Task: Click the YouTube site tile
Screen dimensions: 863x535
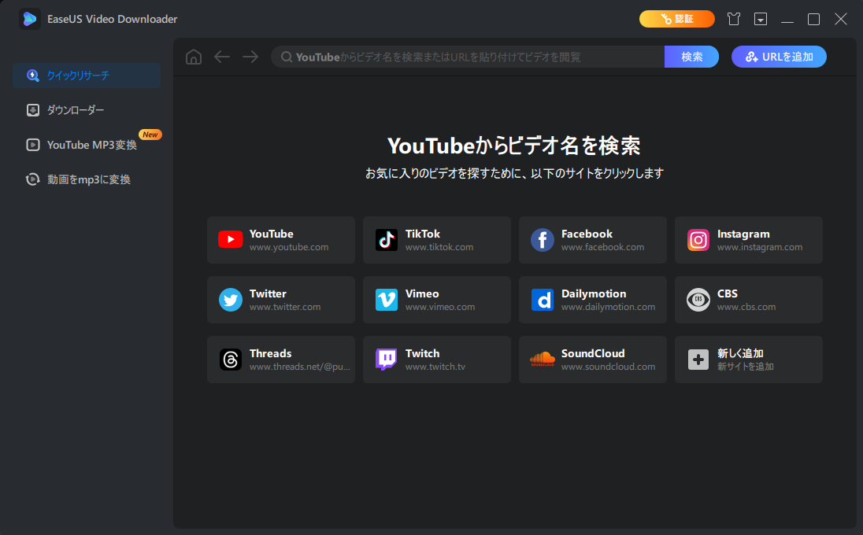Action: 280,240
